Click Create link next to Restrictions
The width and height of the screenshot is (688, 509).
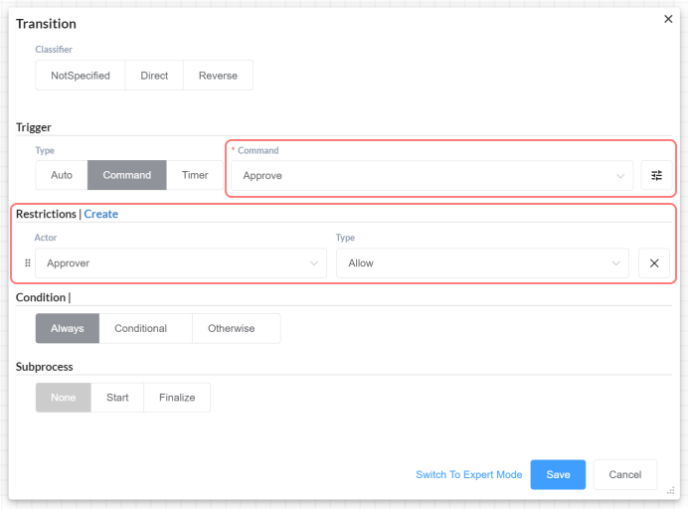click(x=101, y=214)
